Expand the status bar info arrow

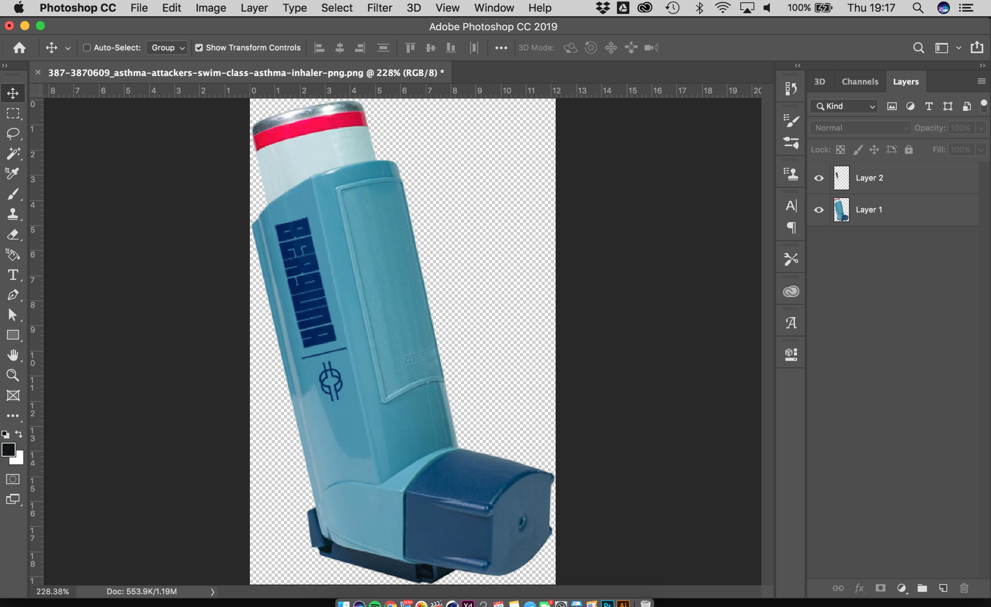[212, 592]
